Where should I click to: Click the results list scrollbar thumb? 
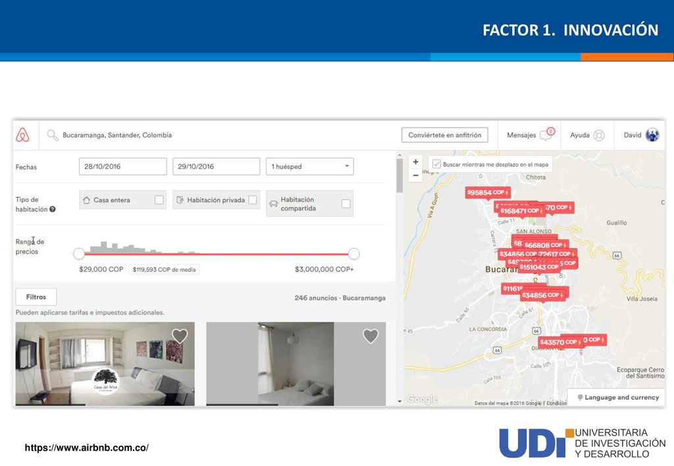pos(400,175)
